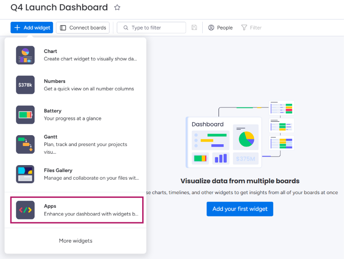
Task: Click 'Get a quick view on all number columns'
Action: [89, 88]
